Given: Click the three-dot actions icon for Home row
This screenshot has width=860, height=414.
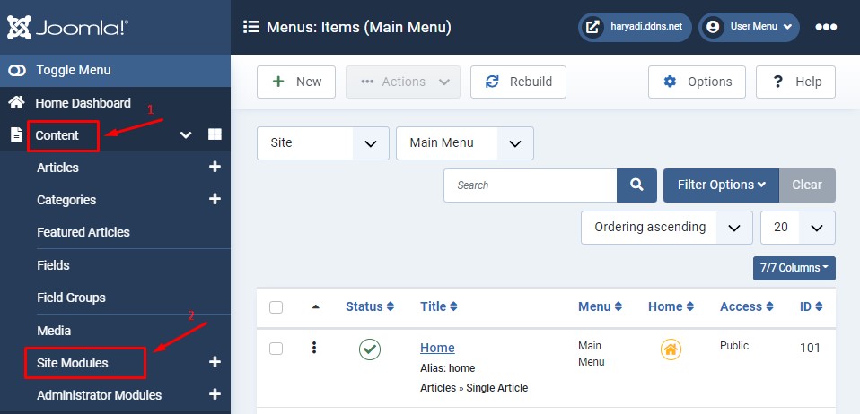Looking at the screenshot, I should (314, 348).
